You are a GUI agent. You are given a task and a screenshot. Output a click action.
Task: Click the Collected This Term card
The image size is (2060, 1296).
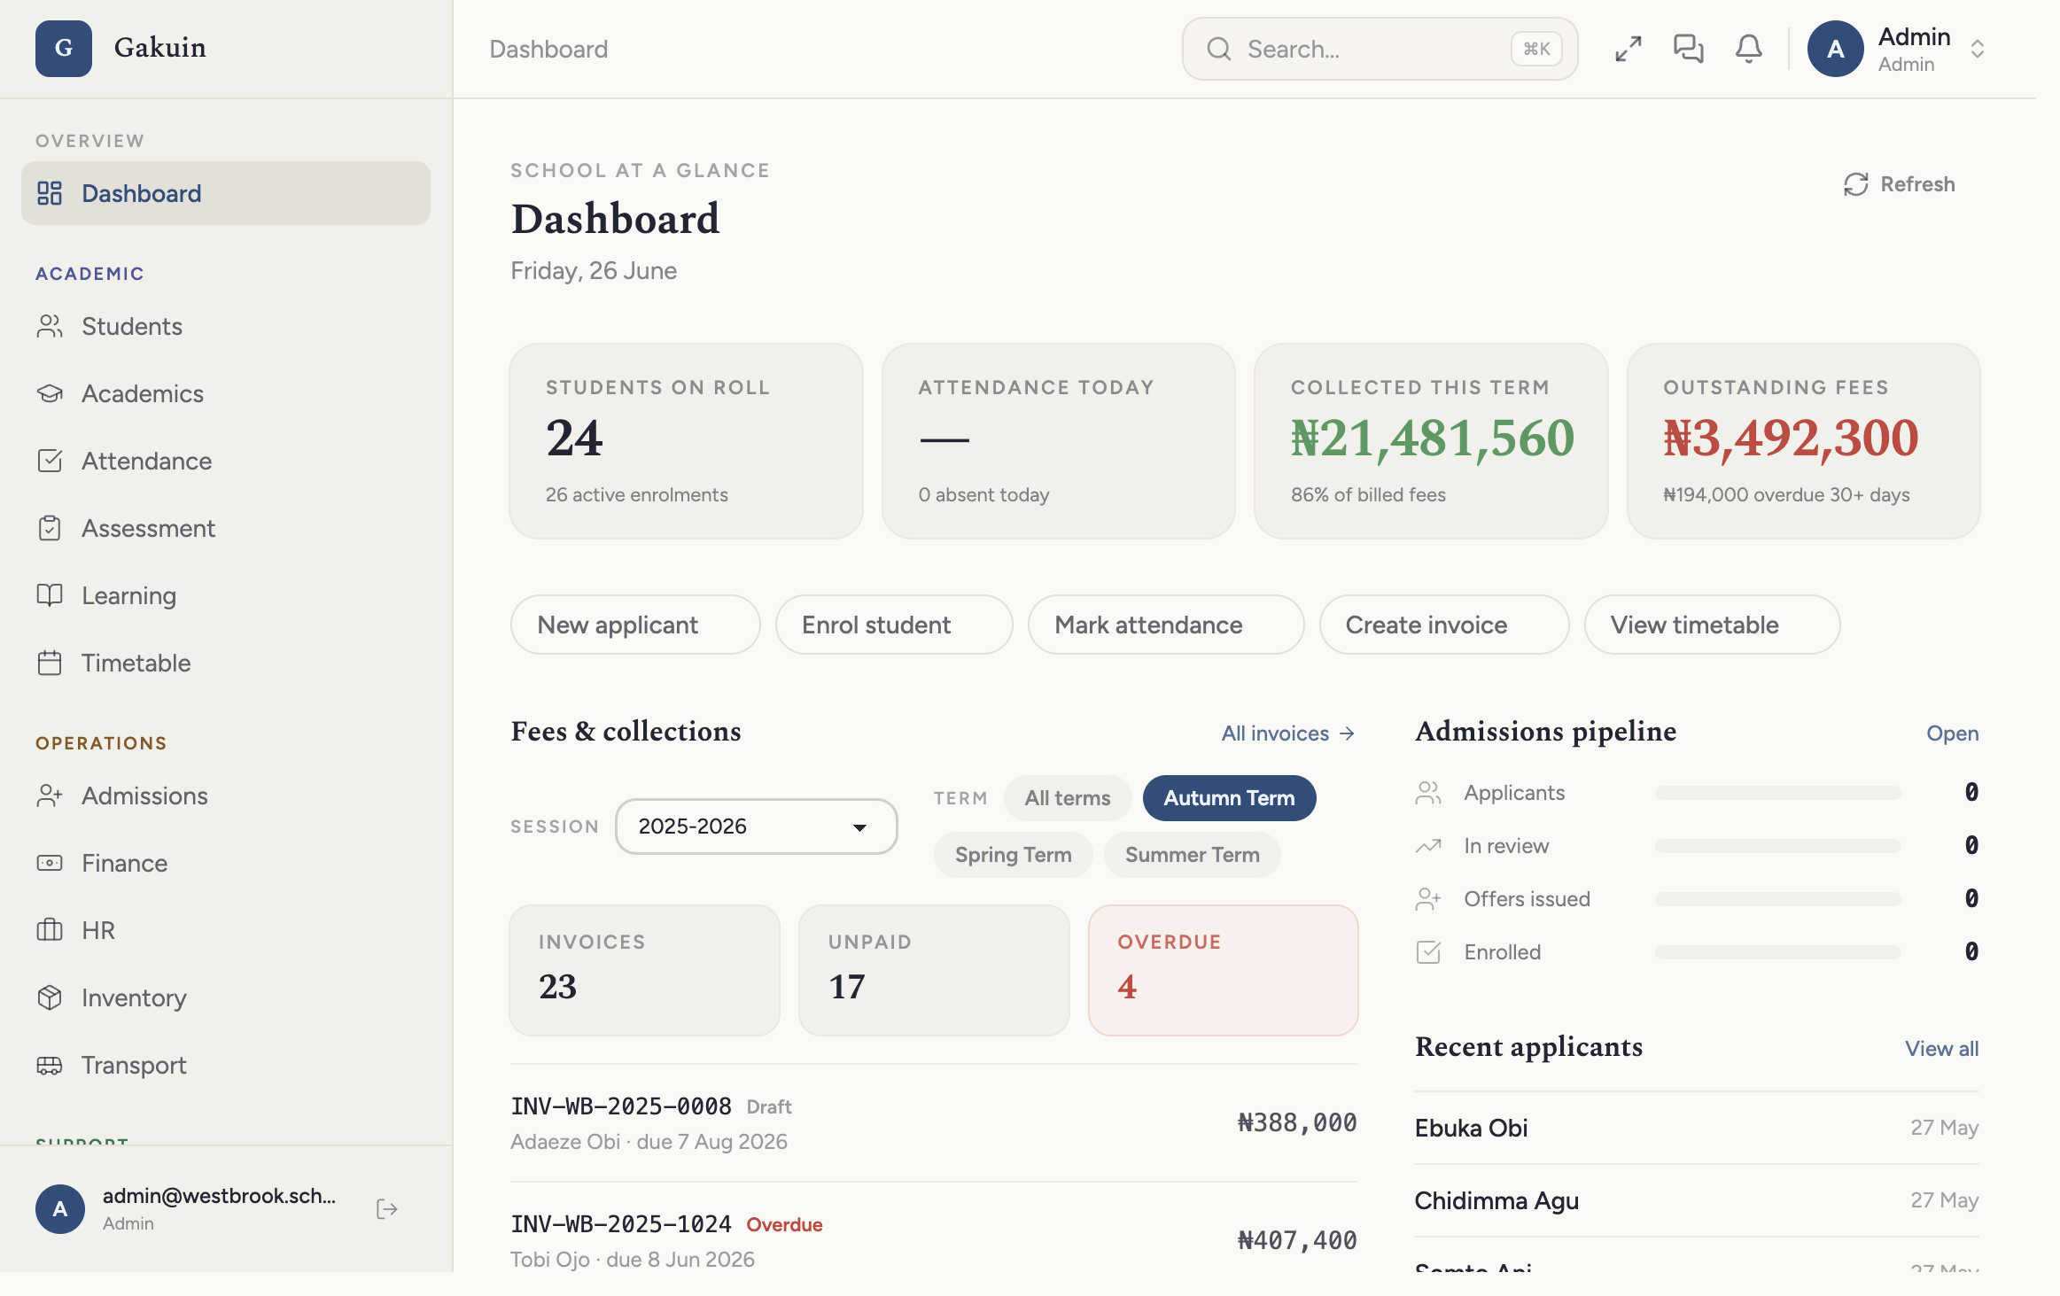(x=1431, y=441)
